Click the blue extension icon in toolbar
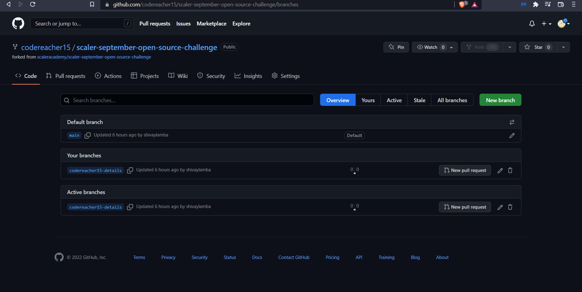582x292 pixels. (523, 4)
